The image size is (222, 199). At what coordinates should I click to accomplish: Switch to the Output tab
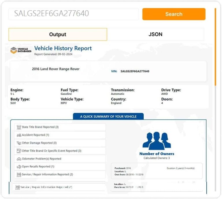pos(58,34)
